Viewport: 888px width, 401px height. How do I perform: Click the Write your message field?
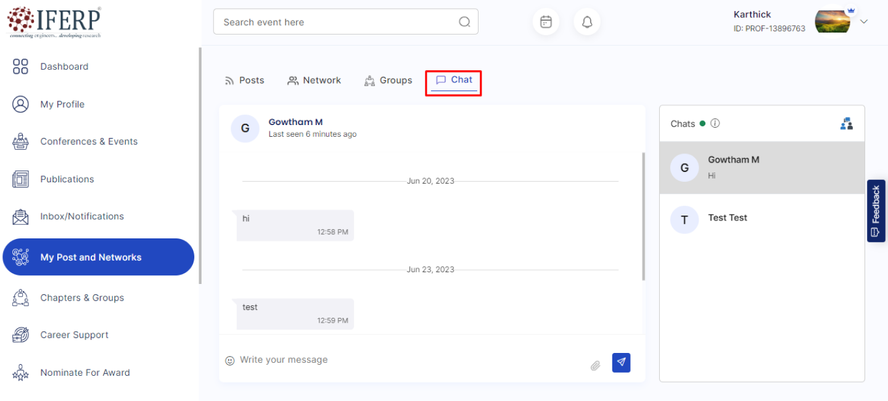[407, 360]
